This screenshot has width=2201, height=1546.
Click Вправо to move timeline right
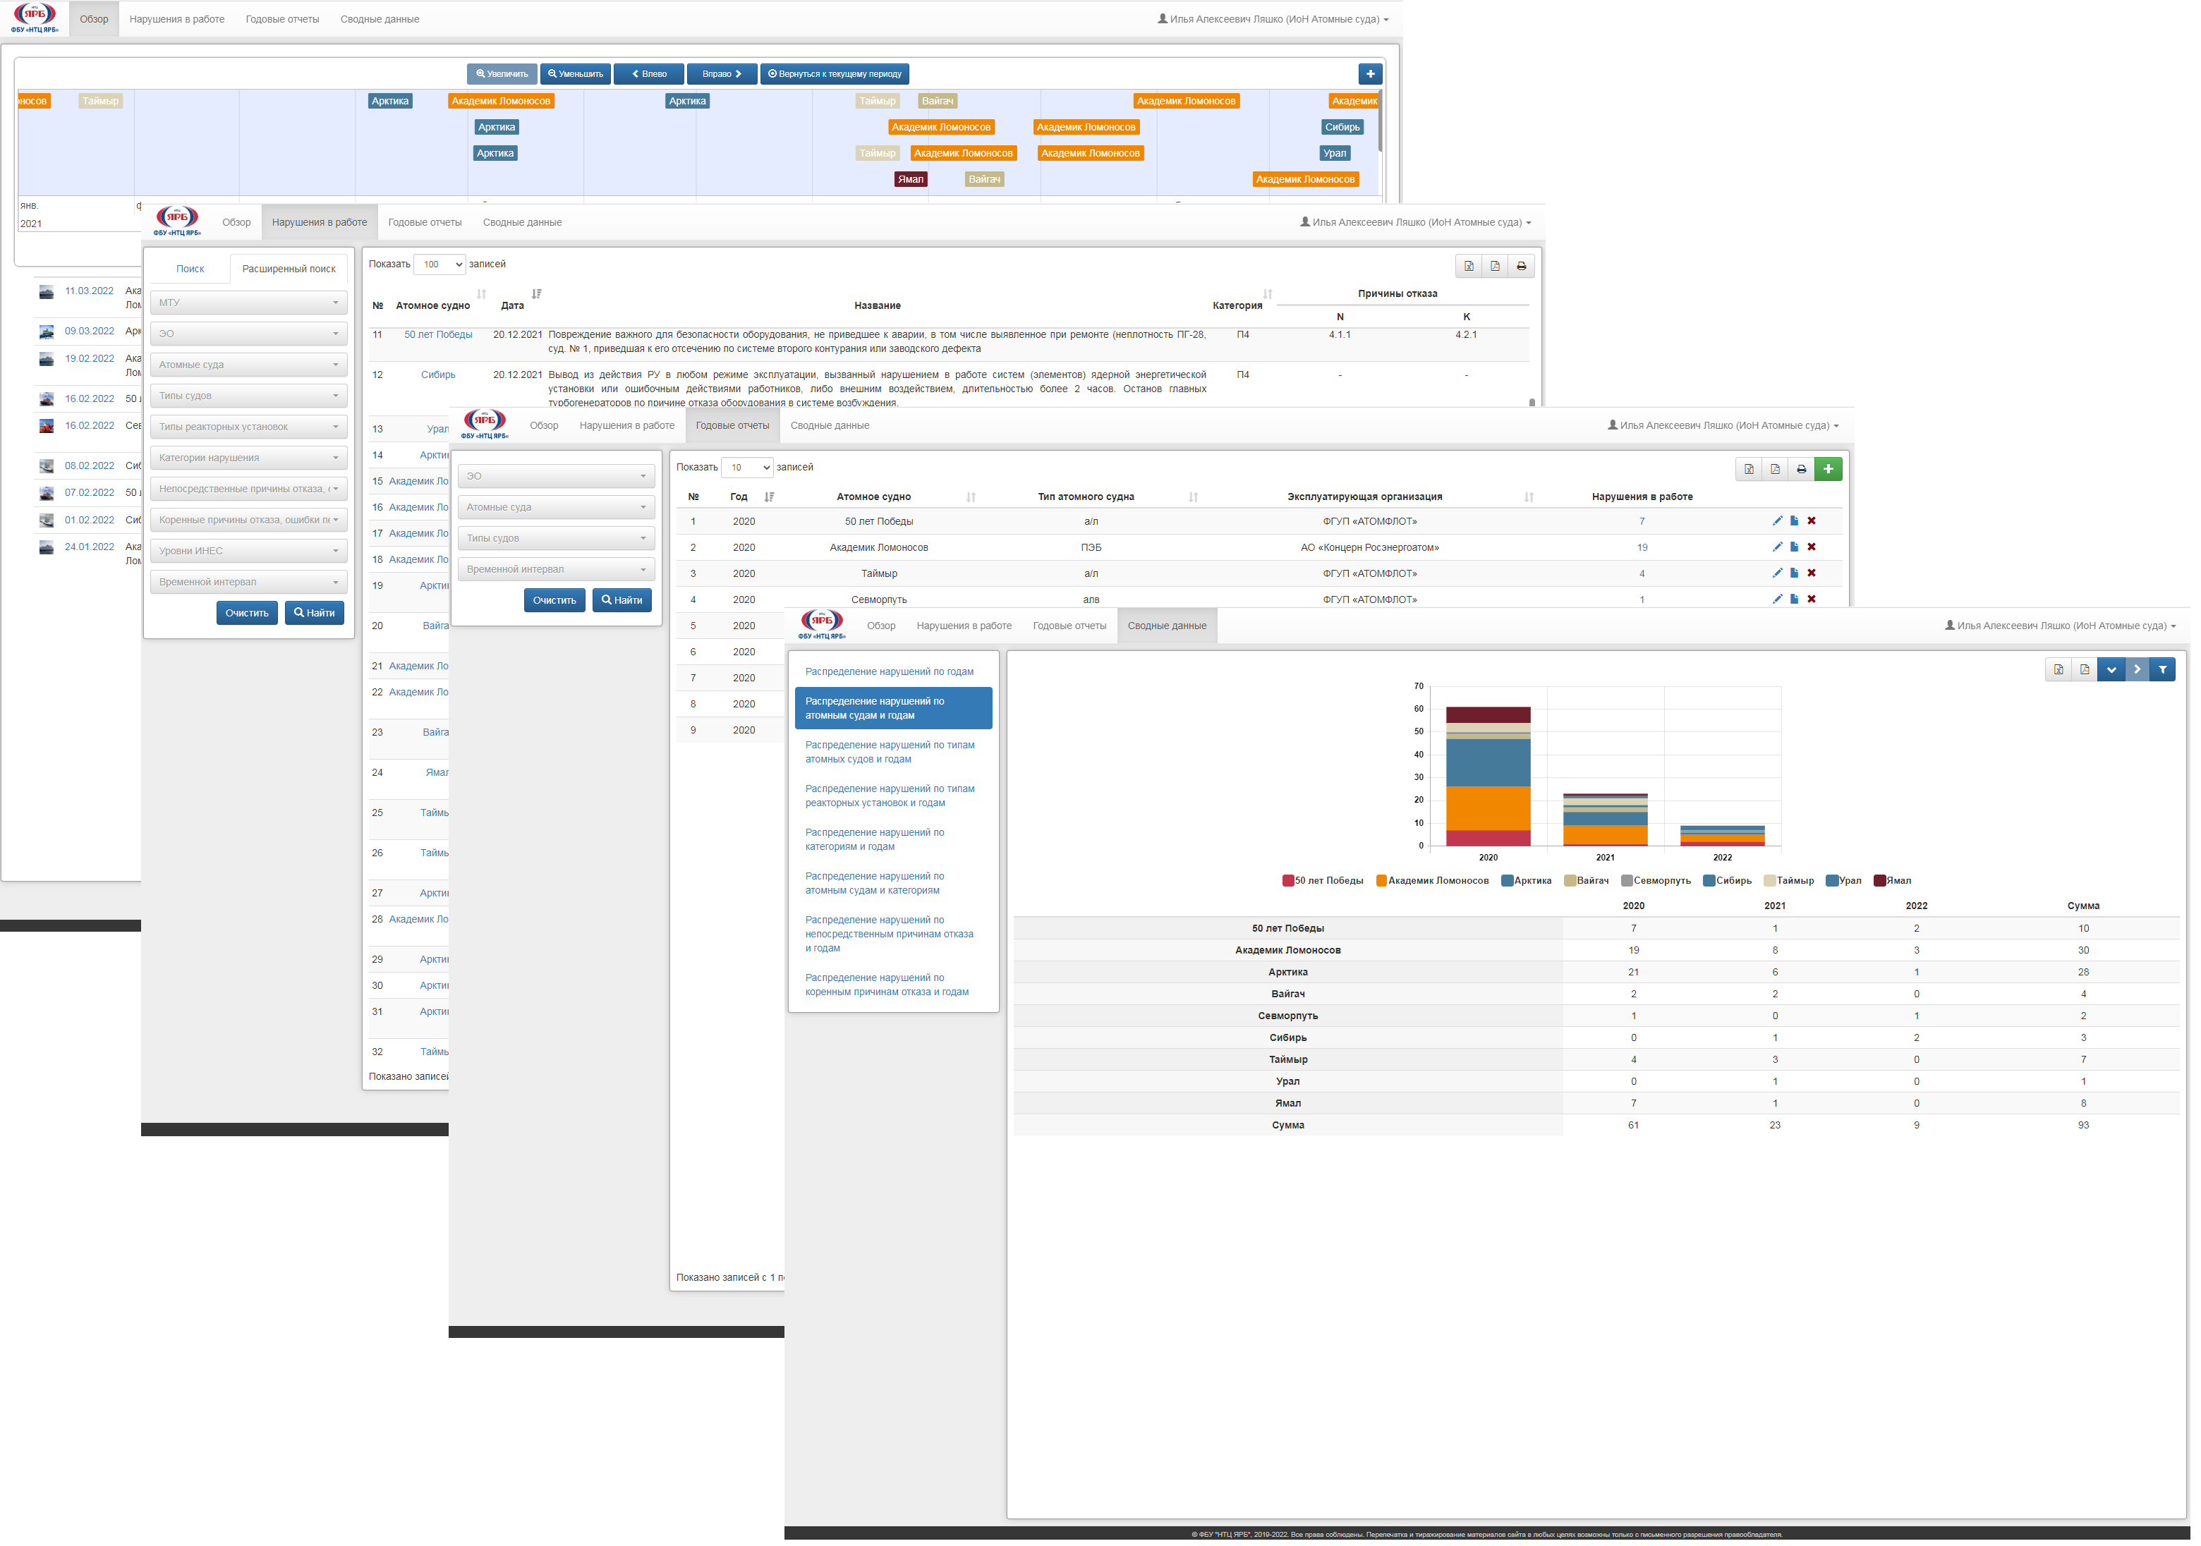(x=724, y=74)
